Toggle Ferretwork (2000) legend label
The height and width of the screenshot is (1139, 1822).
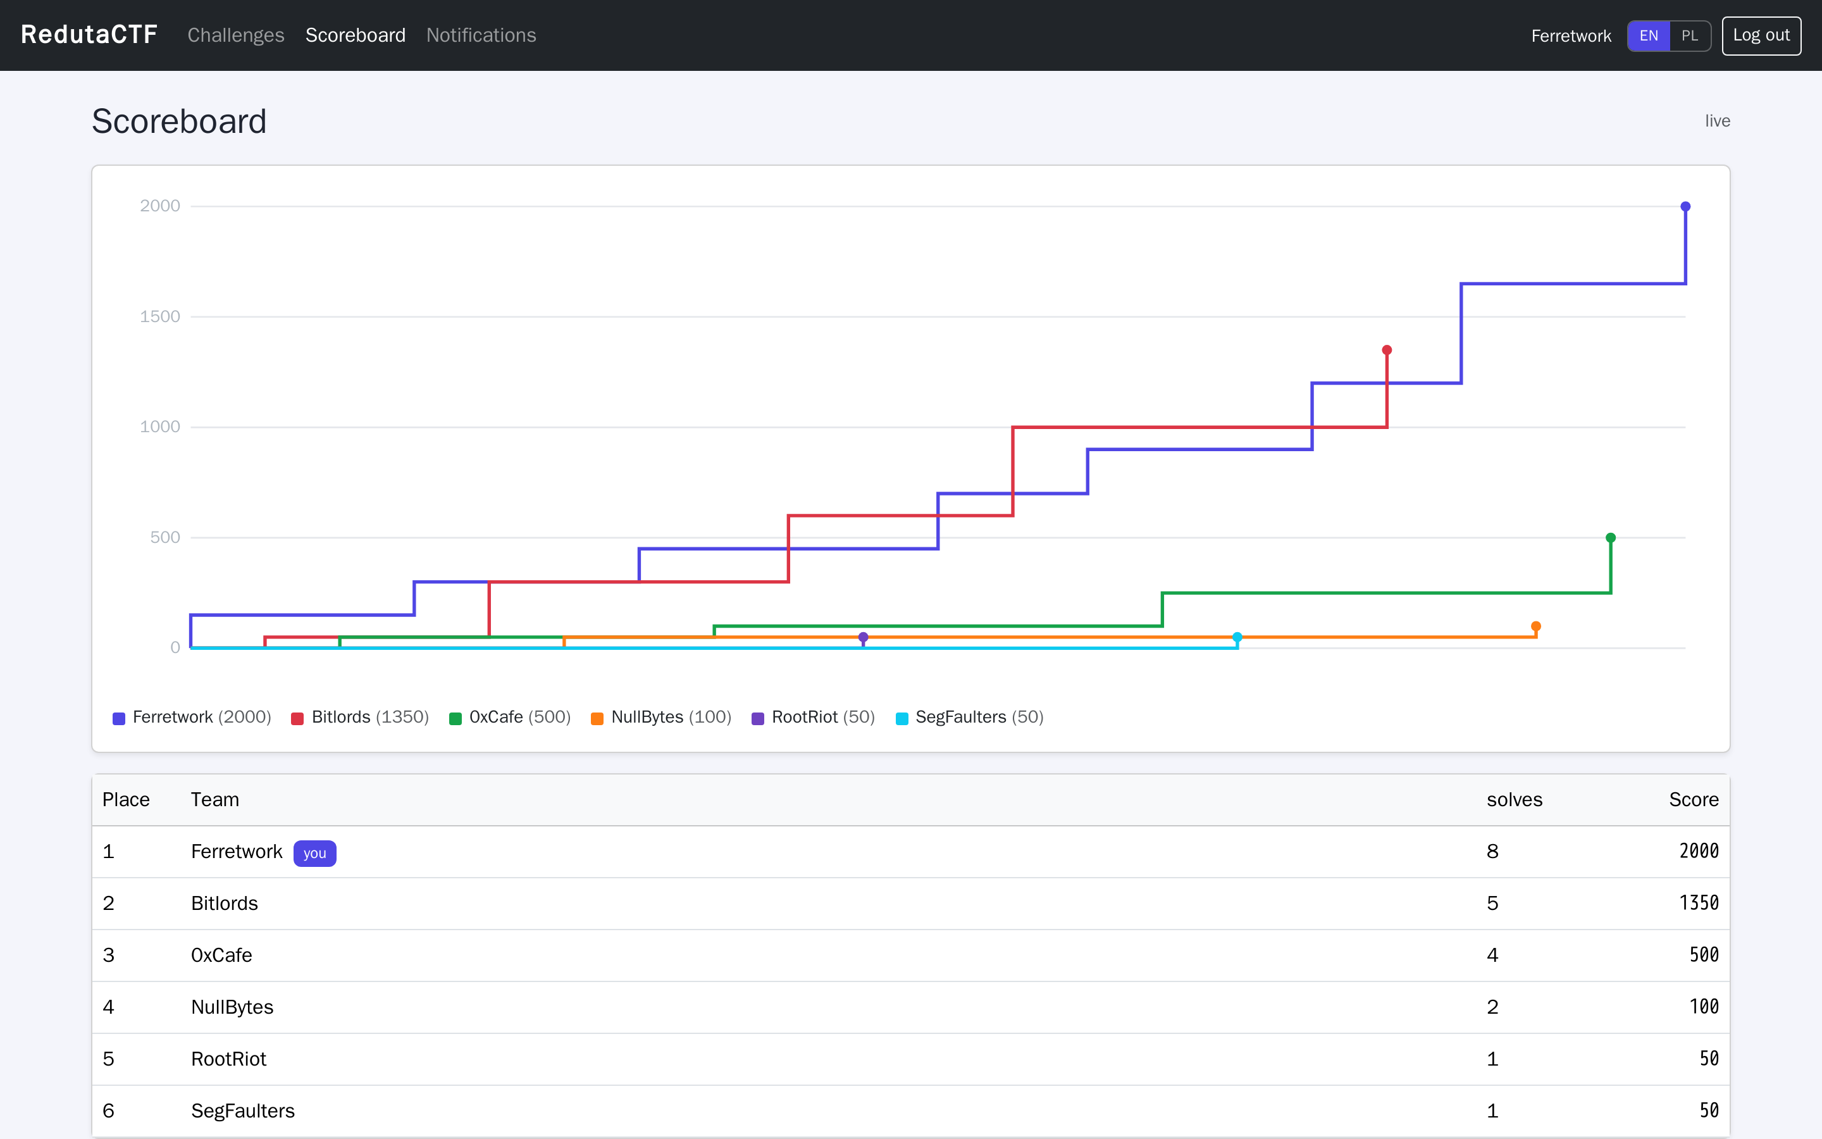(x=202, y=717)
